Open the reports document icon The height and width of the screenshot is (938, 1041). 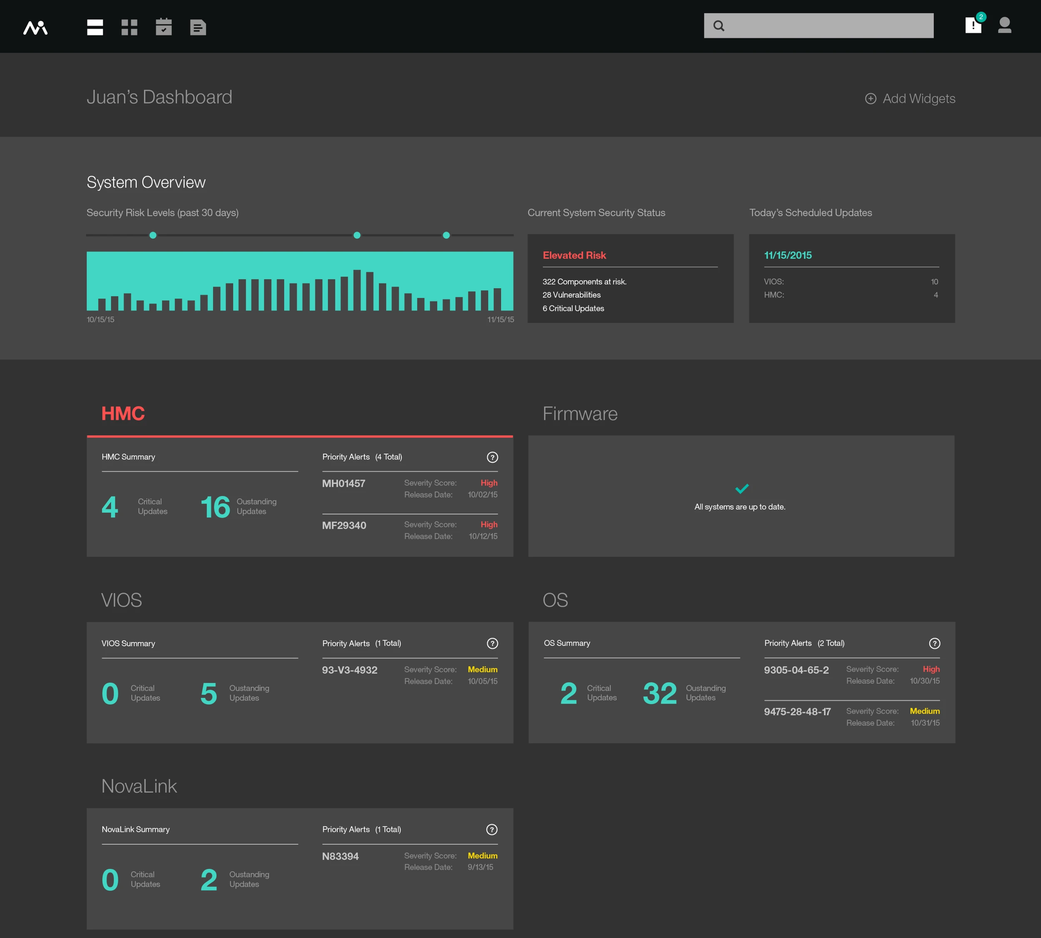197,27
